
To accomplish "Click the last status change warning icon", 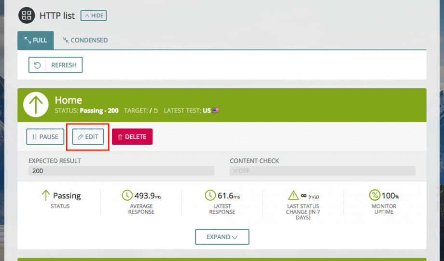I will click(293, 195).
